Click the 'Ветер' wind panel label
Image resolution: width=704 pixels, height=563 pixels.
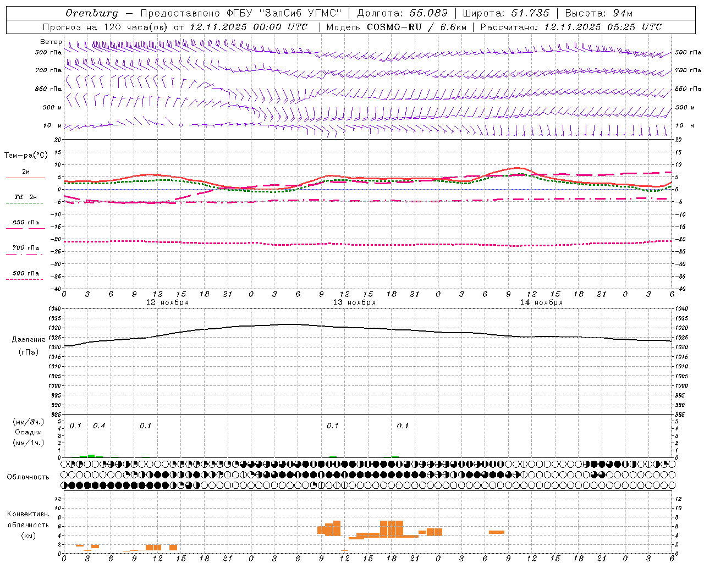(51, 42)
